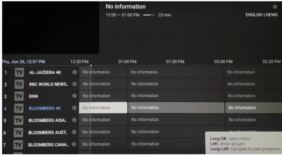Screen dimensions: 282x155
Task: Click the ENGLISH | NEWS group label
Action: click(262, 15)
